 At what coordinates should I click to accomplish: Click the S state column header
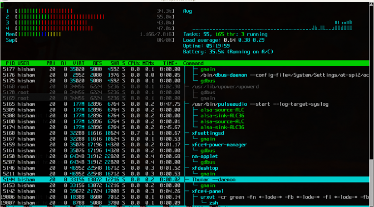pos(124,63)
